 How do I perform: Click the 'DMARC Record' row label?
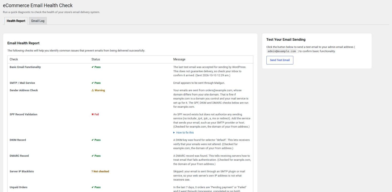(x=19, y=156)
